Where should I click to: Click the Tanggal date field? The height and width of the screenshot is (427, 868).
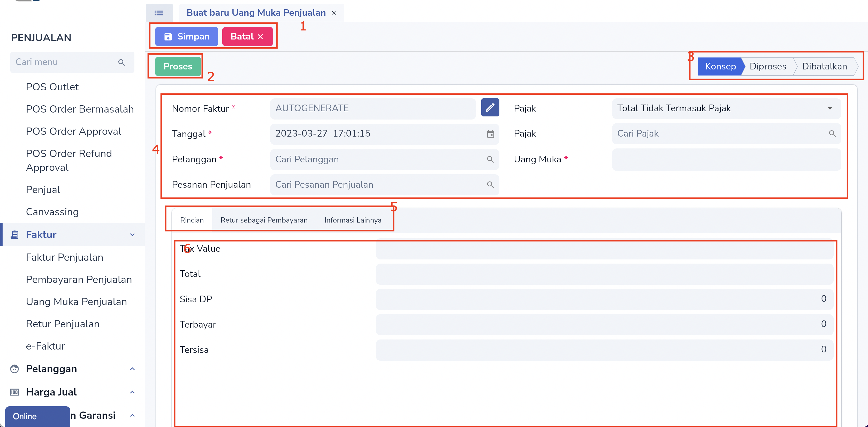tap(384, 134)
